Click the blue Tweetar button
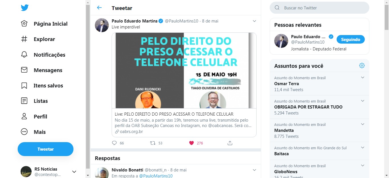Image resolution: width=389 pixels, height=178 pixels. pyautogui.click(x=46, y=149)
